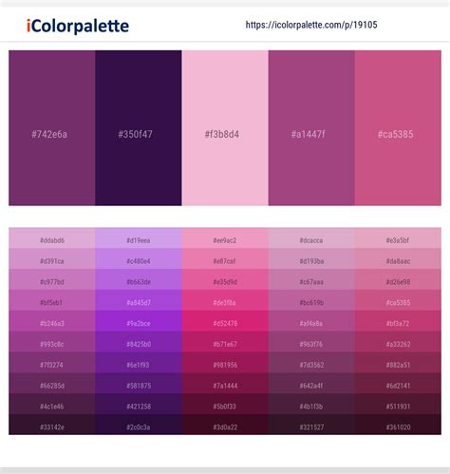The height and width of the screenshot is (474, 450).
Task: Select the #d52478 hot pink shade
Action: tap(225, 321)
